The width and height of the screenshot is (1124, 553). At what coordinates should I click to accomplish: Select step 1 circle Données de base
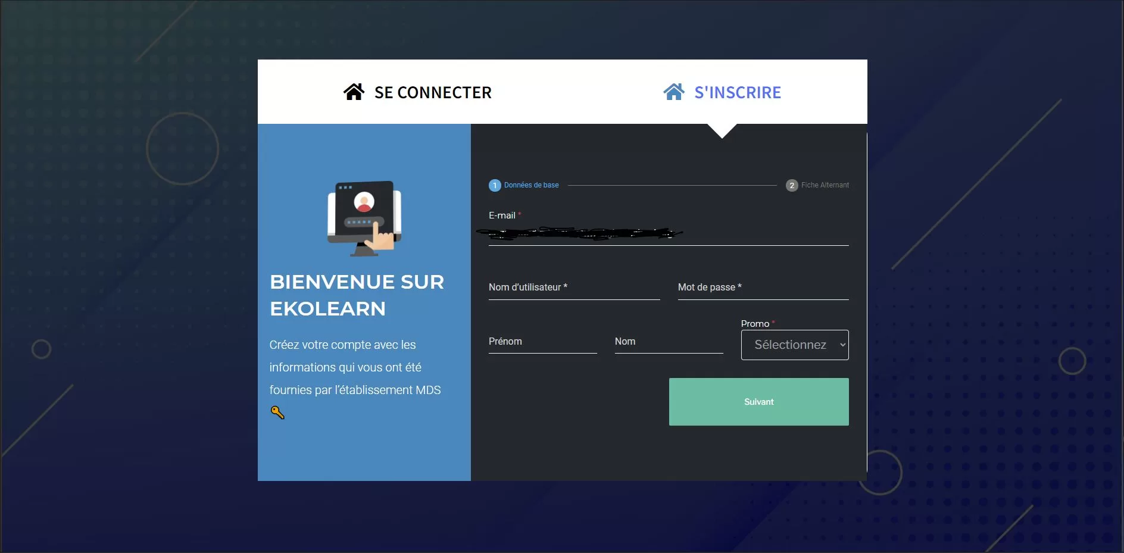pyautogui.click(x=495, y=186)
